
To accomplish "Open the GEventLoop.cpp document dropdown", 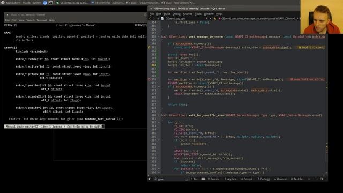I will coord(185,19).
